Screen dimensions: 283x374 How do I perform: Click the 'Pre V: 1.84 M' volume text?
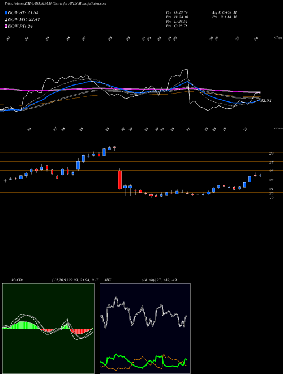coord(224,17)
